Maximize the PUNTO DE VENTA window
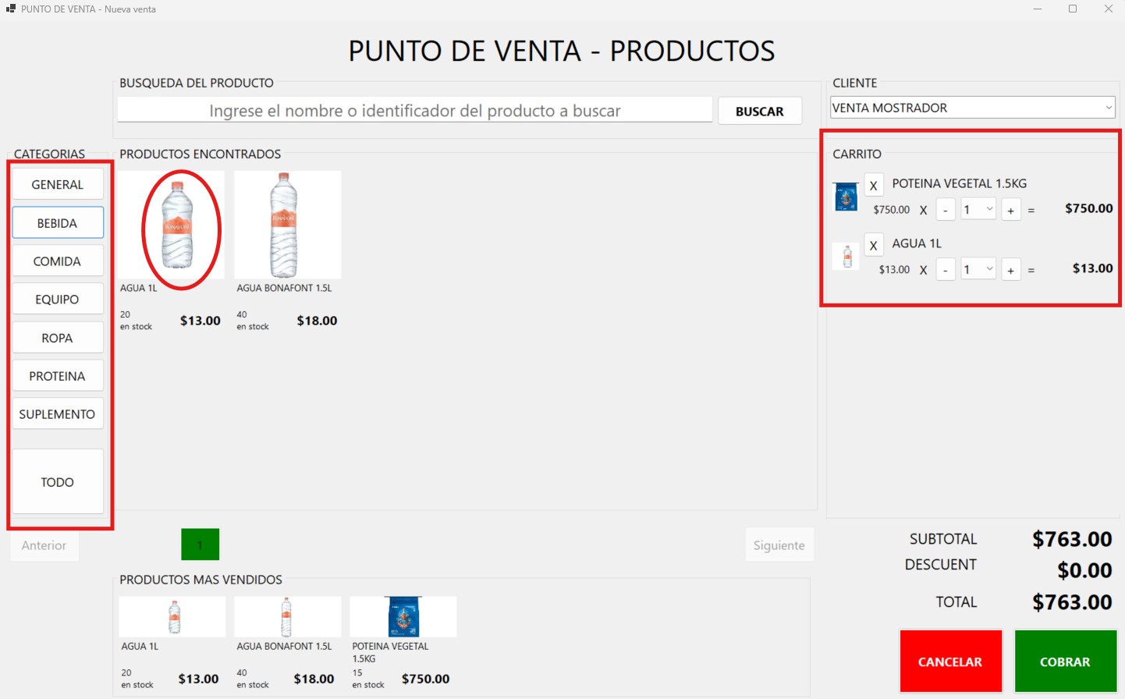1125x699 pixels. click(1073, 9)
